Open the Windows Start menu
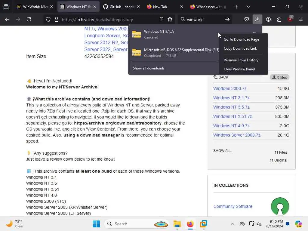This screenshot has width=308, height=231. click(96, 224)
